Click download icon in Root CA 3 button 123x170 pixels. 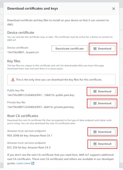95,144
